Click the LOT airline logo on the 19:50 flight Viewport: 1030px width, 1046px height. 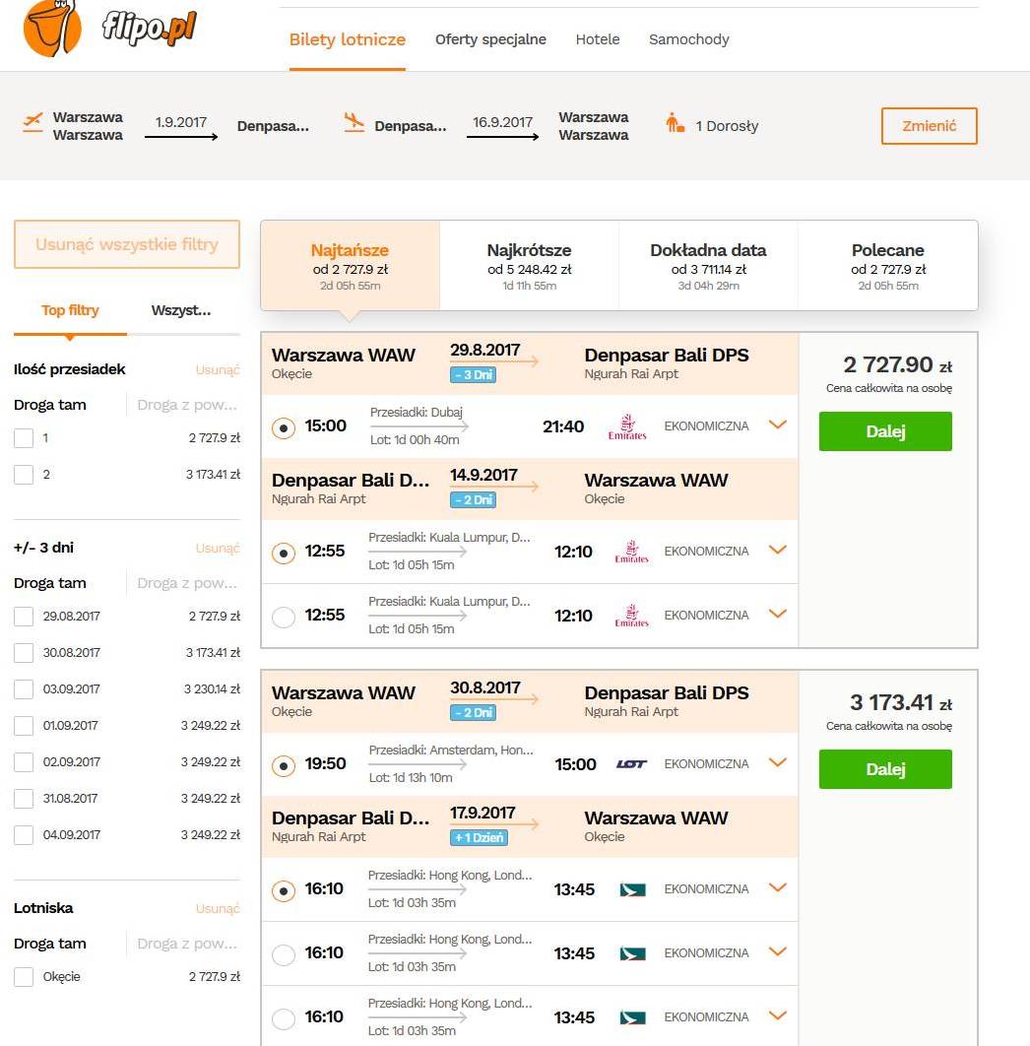click(x=631, y=764)
